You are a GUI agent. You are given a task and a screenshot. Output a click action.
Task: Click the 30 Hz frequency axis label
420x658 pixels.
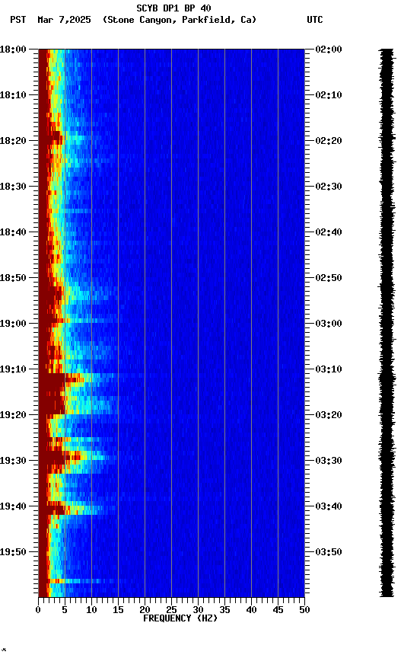(x=198, y=611)
